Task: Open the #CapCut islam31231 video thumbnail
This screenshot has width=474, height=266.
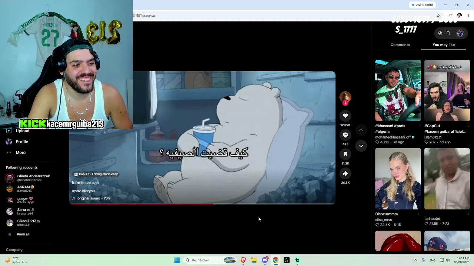Action: point(447,91)
